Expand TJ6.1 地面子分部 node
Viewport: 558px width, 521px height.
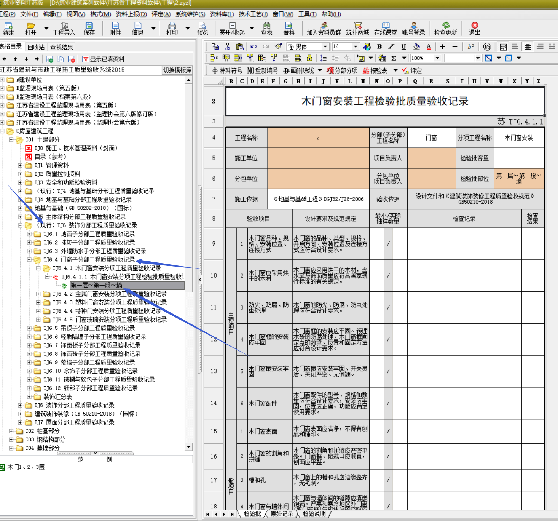click(29, 234)
